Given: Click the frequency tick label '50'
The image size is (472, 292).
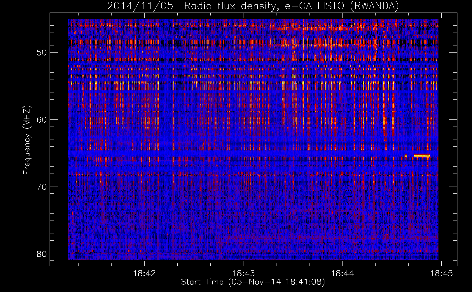Looking at the screenshot, I should pyautogui.click(x=41, y=53).
